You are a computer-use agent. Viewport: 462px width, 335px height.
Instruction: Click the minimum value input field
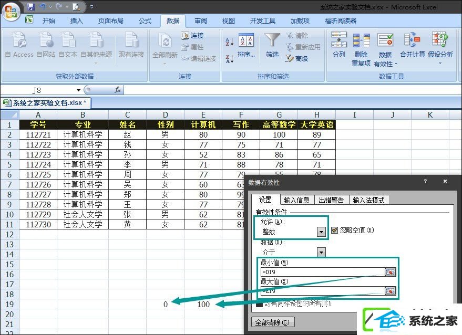323,273
